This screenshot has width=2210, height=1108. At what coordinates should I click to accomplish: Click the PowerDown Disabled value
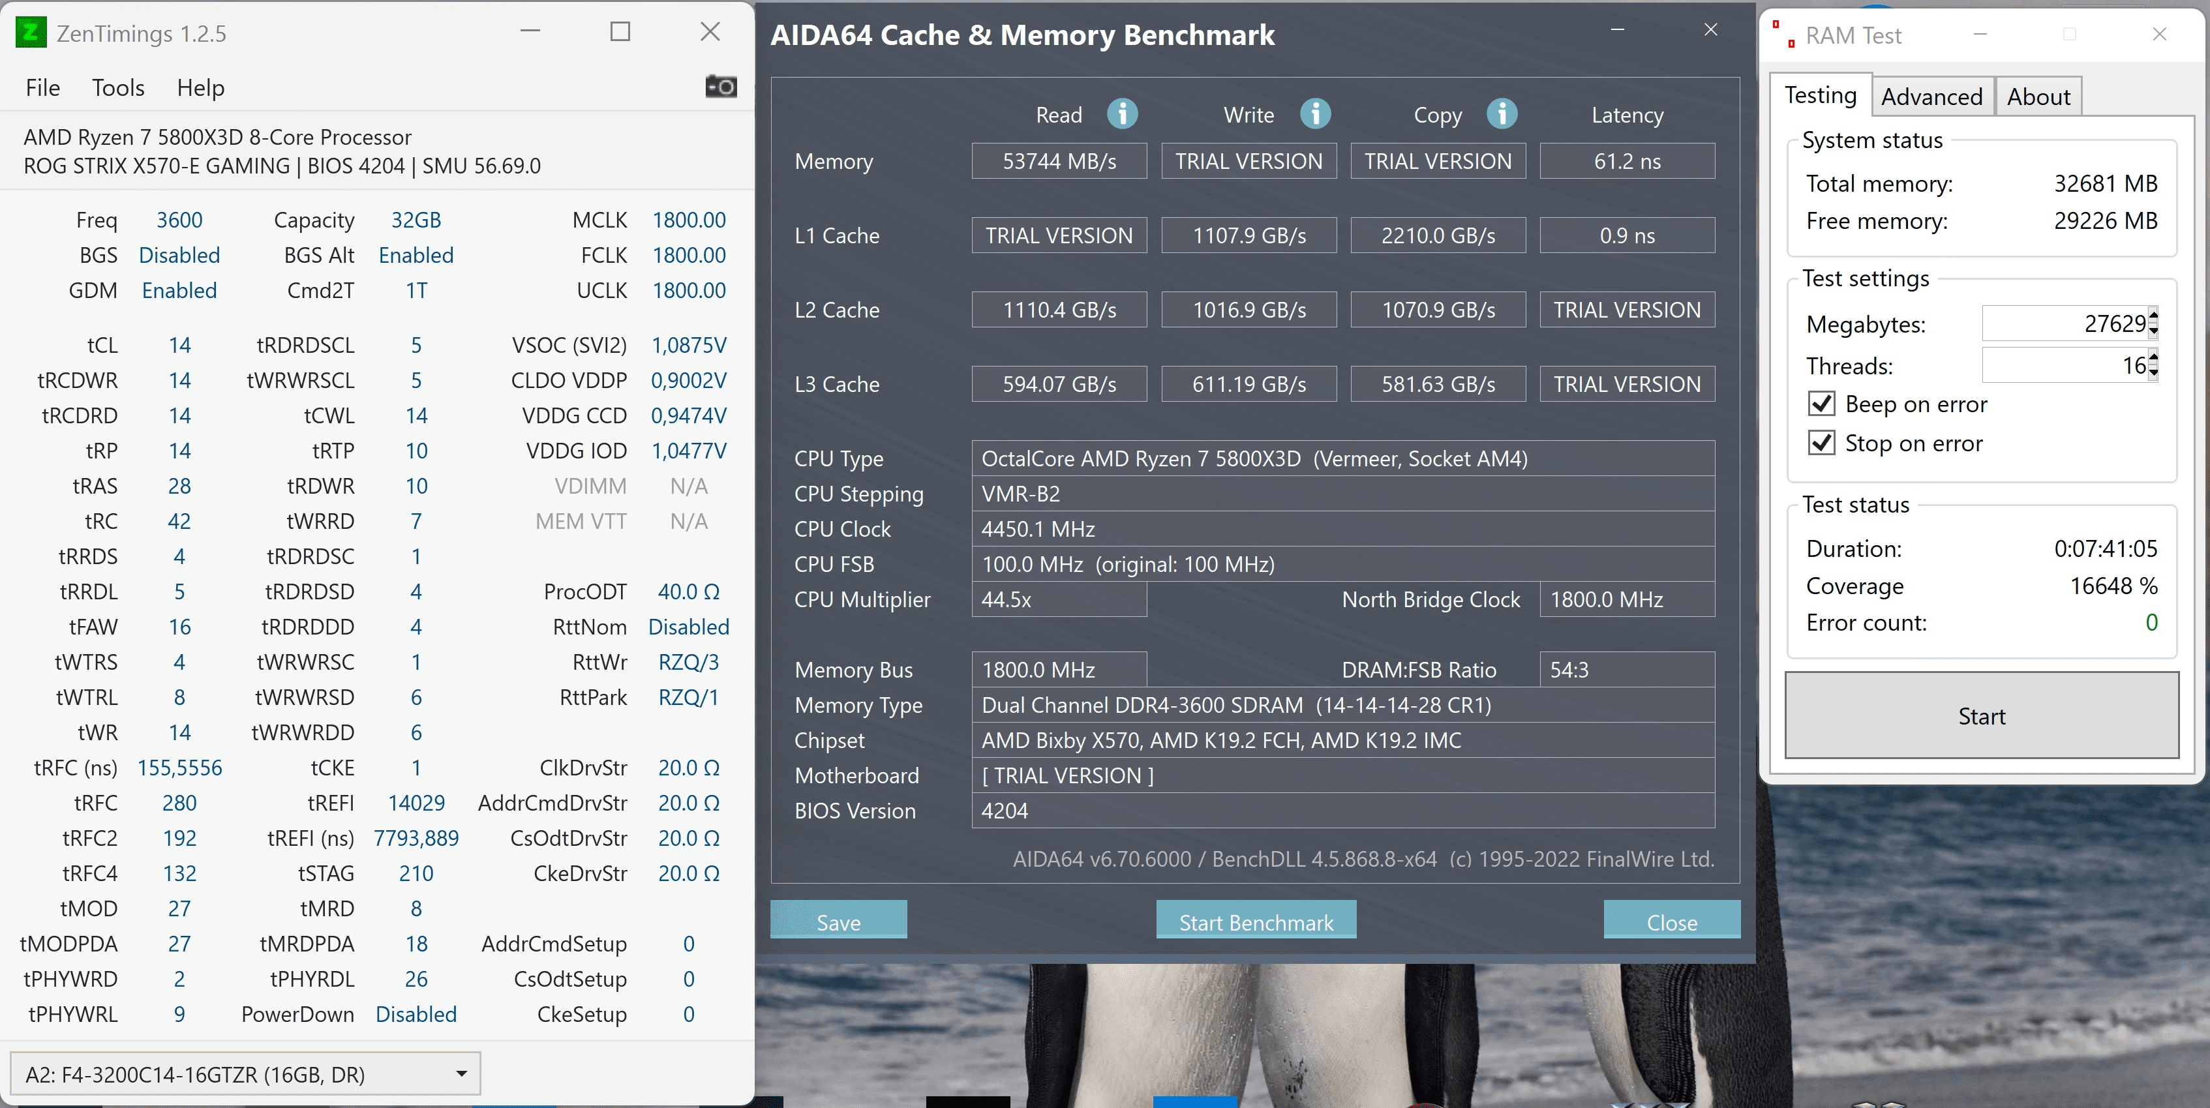[416, 1013]
